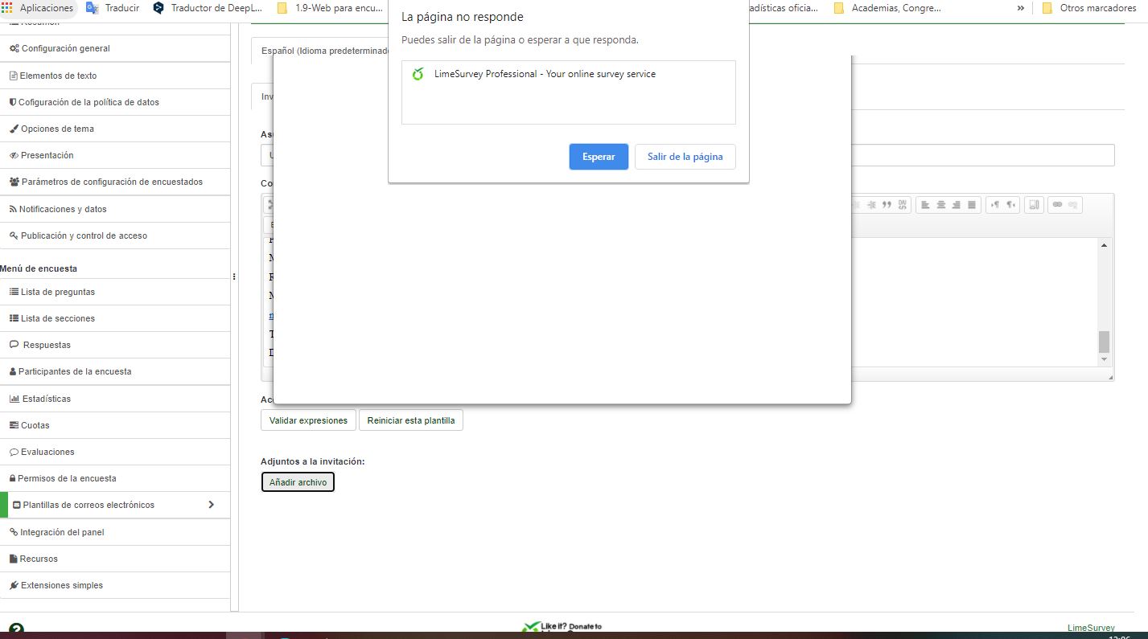1148x639 pixels.
Task: Click the Google Translate bookmark icon
Action: (93, 8)
